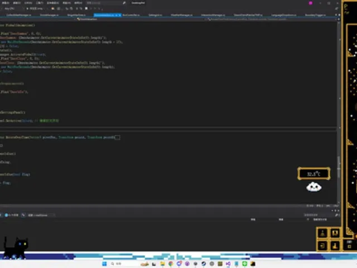Open Google Chrome from the taskbar
357x268 pixels.
point(171,264)
